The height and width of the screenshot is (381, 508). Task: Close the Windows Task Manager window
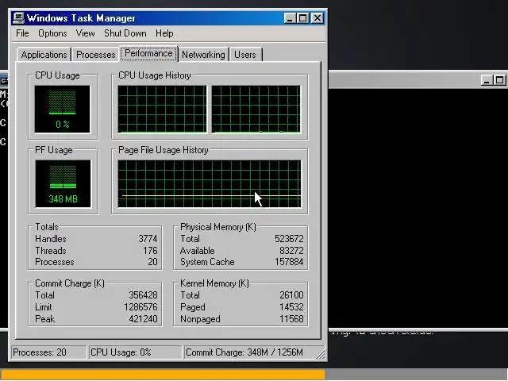[x=317, y=17]
